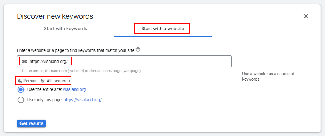This screenshot has height=136, width=325.
Task: Click the Get results button
Action: pos(31,123)
